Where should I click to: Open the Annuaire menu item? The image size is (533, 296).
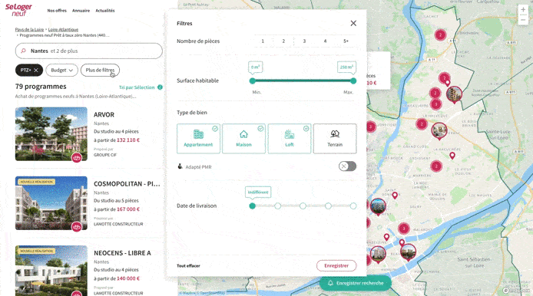tap(81, 11)
